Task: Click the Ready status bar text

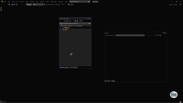Action: [4, 102]
